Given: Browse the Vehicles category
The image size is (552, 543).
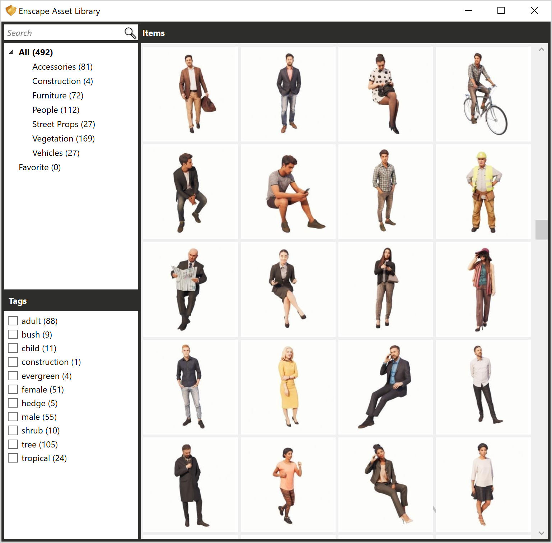Looking at the screenshot, I should click(56, 153).
